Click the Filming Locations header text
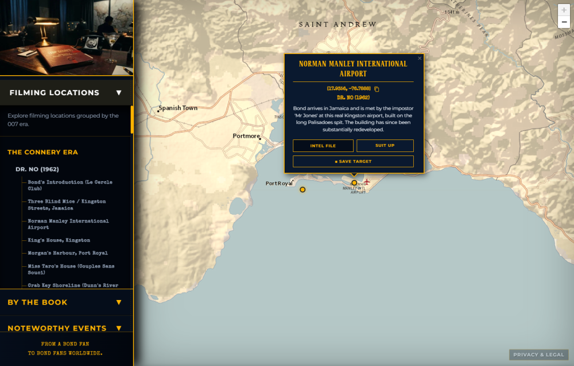 pyautogui.click(x=54, y=92)
